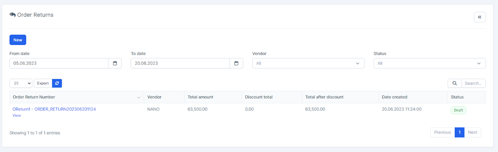The image size is (498, 152).
Task: Open the To date calendar picker icon
Action: tap(236, 63)
